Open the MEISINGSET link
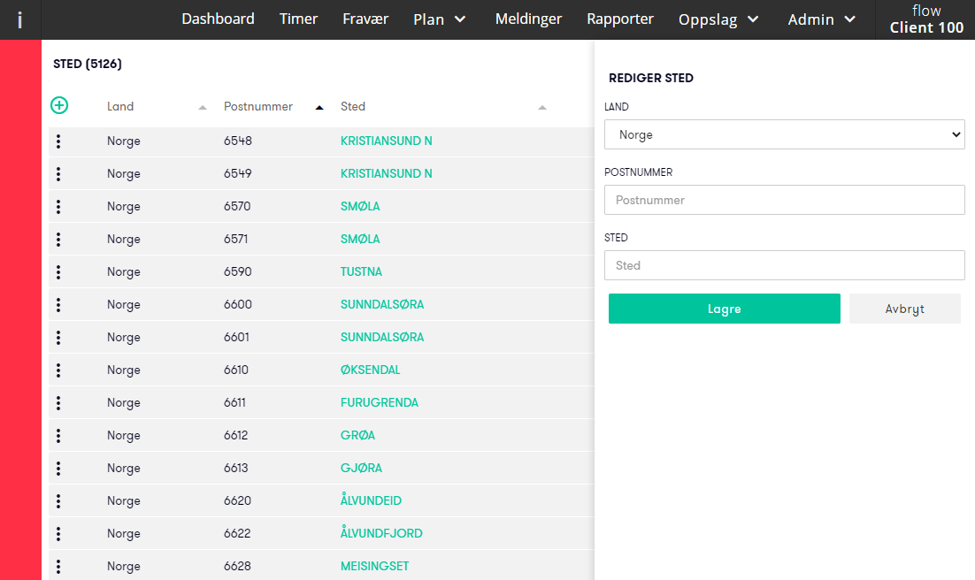975x580 pixels. [x=374, y=567]
